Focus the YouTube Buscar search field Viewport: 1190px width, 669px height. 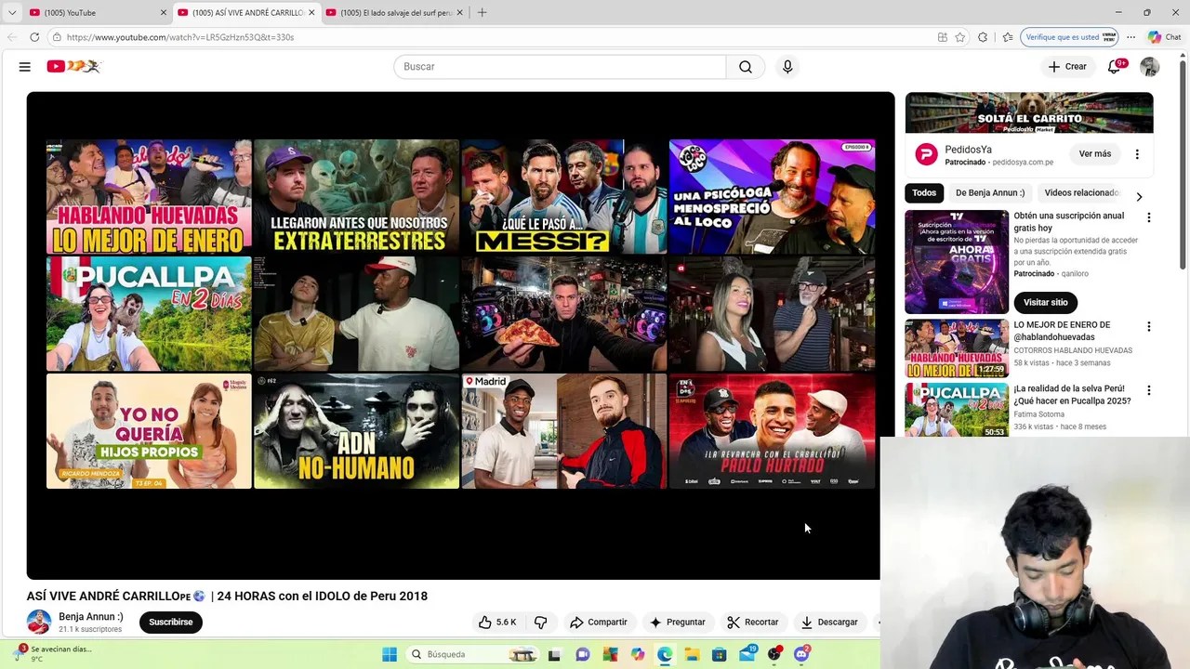click(560, 67)
